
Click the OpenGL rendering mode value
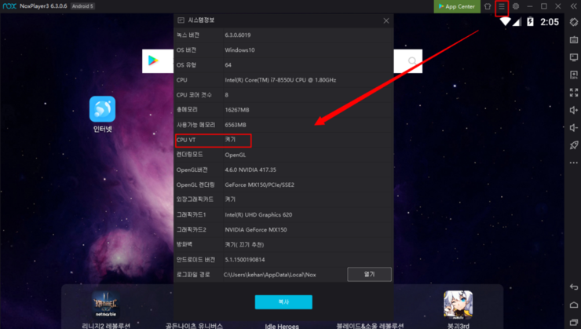pos(236,155)
